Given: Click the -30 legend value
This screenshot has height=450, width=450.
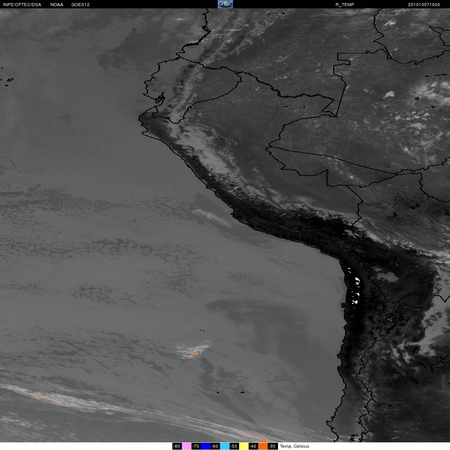Looking at the screenshot, I should pyautogui.click(x=273, y=446).
